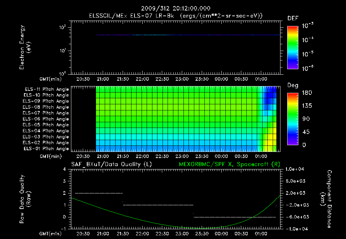
Task: Click the 00:00 tick label under top panel
Action: click(221, 79)
